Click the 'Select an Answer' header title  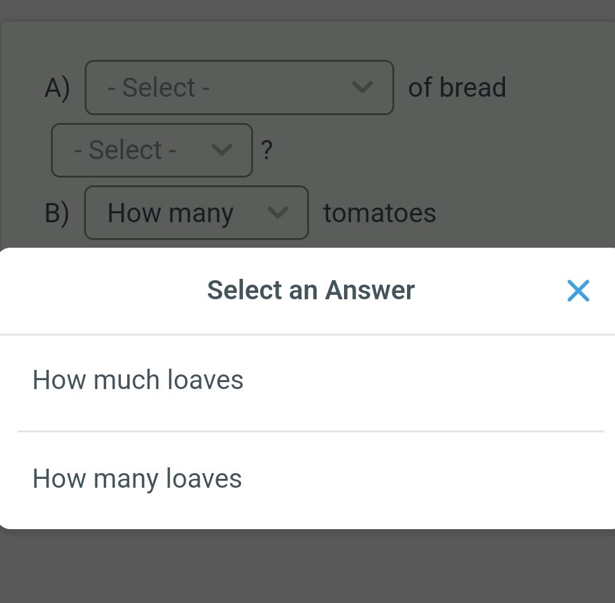310,290
